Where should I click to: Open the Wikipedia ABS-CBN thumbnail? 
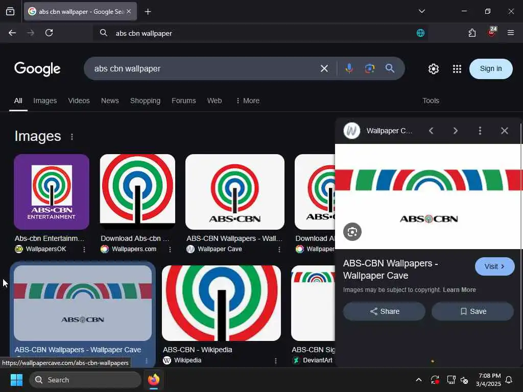click(x=221, y=303)
